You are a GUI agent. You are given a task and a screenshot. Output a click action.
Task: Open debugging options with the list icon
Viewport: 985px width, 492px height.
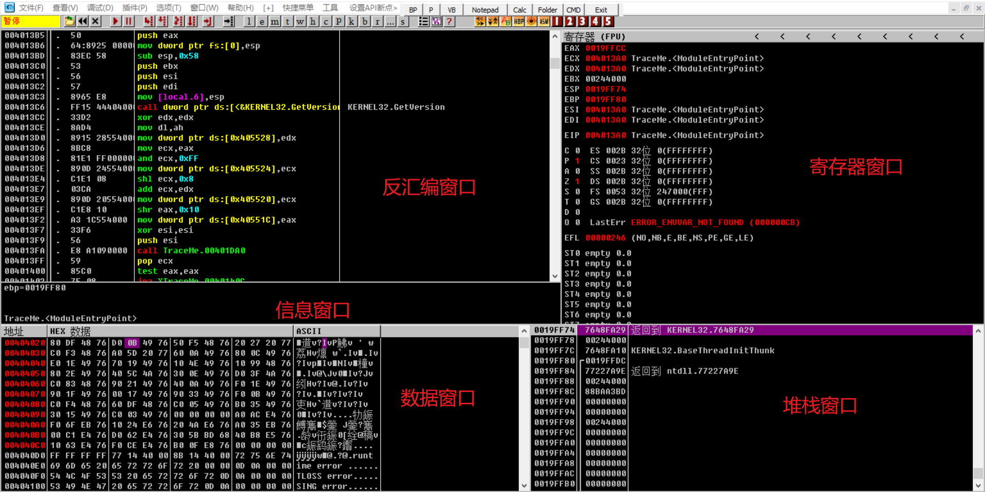click(x=424, y=21)
